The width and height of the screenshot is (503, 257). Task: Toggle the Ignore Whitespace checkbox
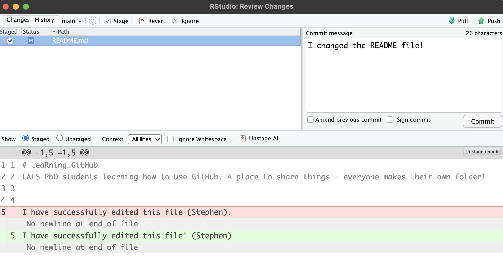pos(170,139)
